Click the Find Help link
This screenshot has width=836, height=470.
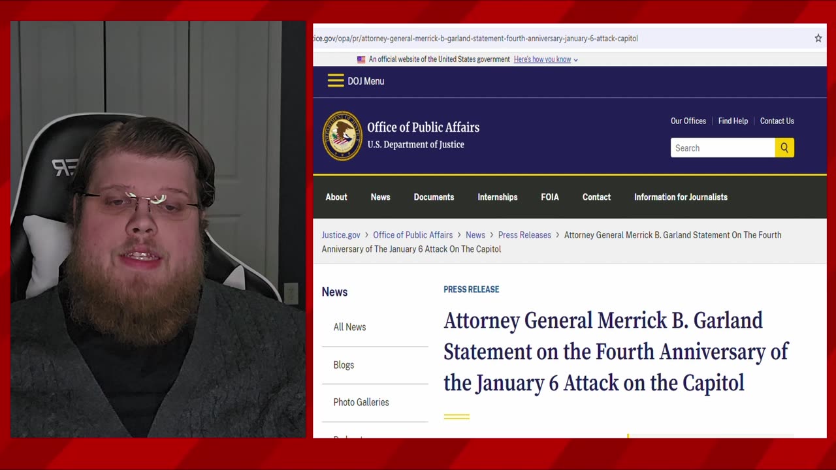(733, 121)
